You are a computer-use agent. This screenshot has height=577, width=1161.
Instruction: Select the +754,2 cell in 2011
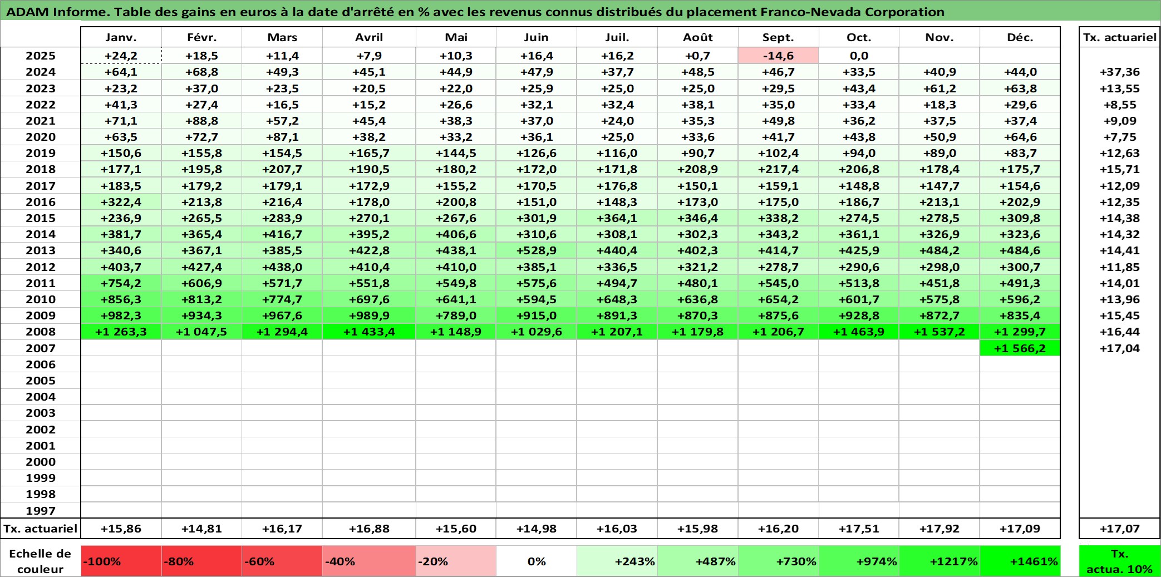(121, 283)
